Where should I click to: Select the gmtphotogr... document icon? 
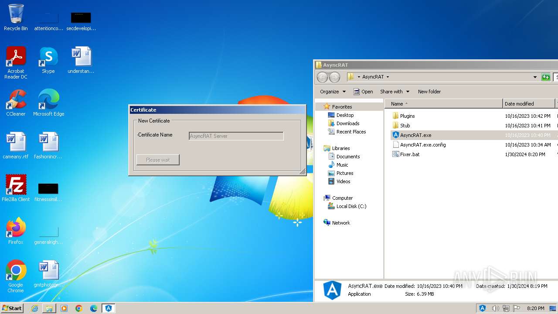click(48, 274)
